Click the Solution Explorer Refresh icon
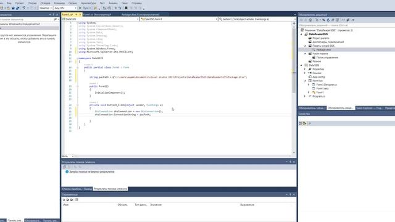 (328, 20)
